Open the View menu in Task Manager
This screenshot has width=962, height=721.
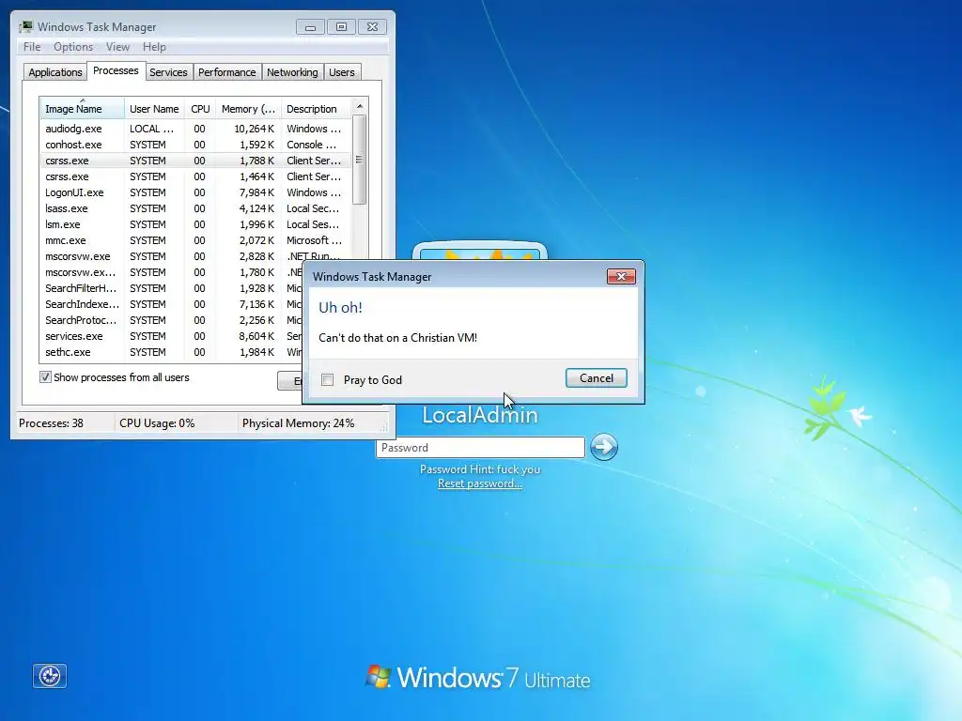[117, 47]
